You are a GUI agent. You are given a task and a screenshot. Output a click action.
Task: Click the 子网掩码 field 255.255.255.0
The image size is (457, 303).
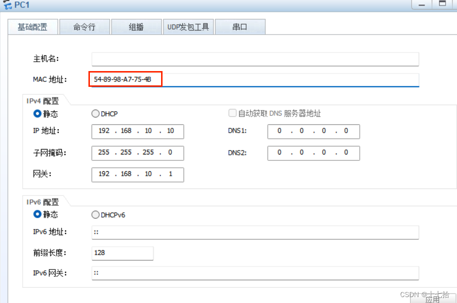pos(137,153)
